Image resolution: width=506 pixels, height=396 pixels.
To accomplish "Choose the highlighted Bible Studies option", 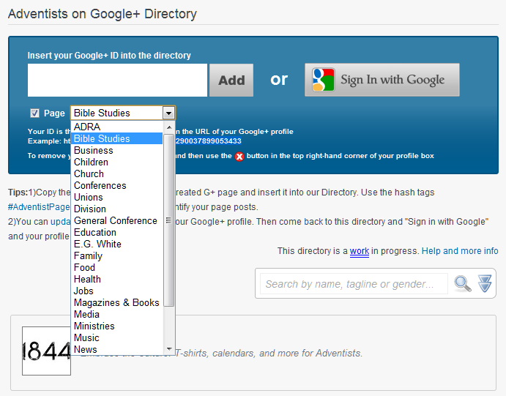I will 117,138.
